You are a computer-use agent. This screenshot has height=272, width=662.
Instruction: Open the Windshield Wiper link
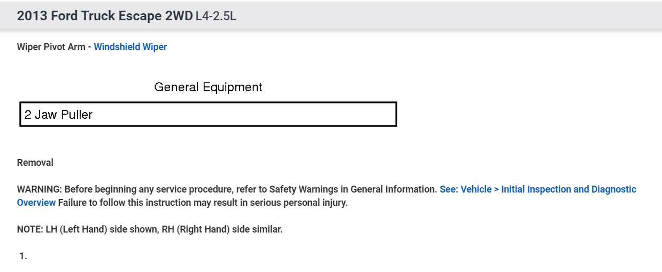pyautogui.click(x=130, y=47)
